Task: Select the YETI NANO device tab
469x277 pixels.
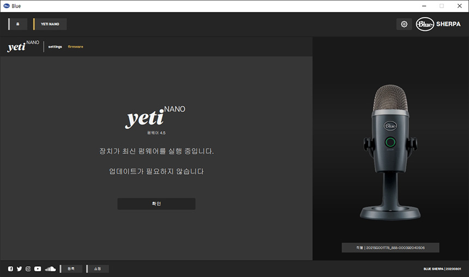Action: 50,24
